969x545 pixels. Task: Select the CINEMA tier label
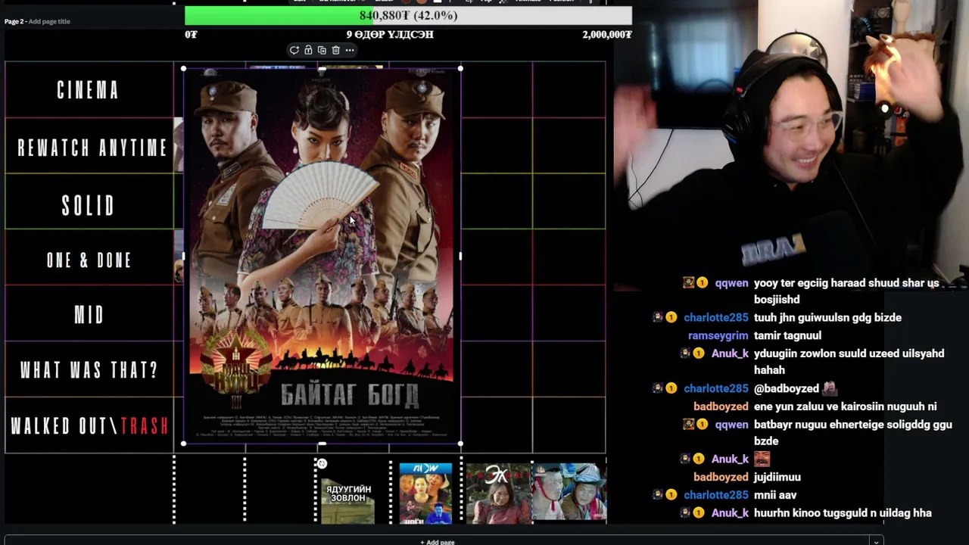coord(89,90)
